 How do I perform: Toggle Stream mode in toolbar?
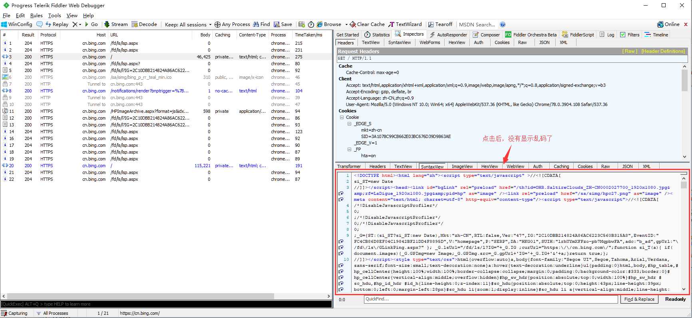[x=116, y=24]
